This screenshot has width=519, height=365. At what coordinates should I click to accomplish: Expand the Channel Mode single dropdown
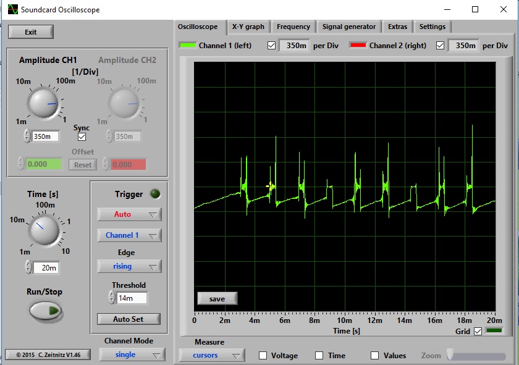pyautogui.click(x=132, y=355)
